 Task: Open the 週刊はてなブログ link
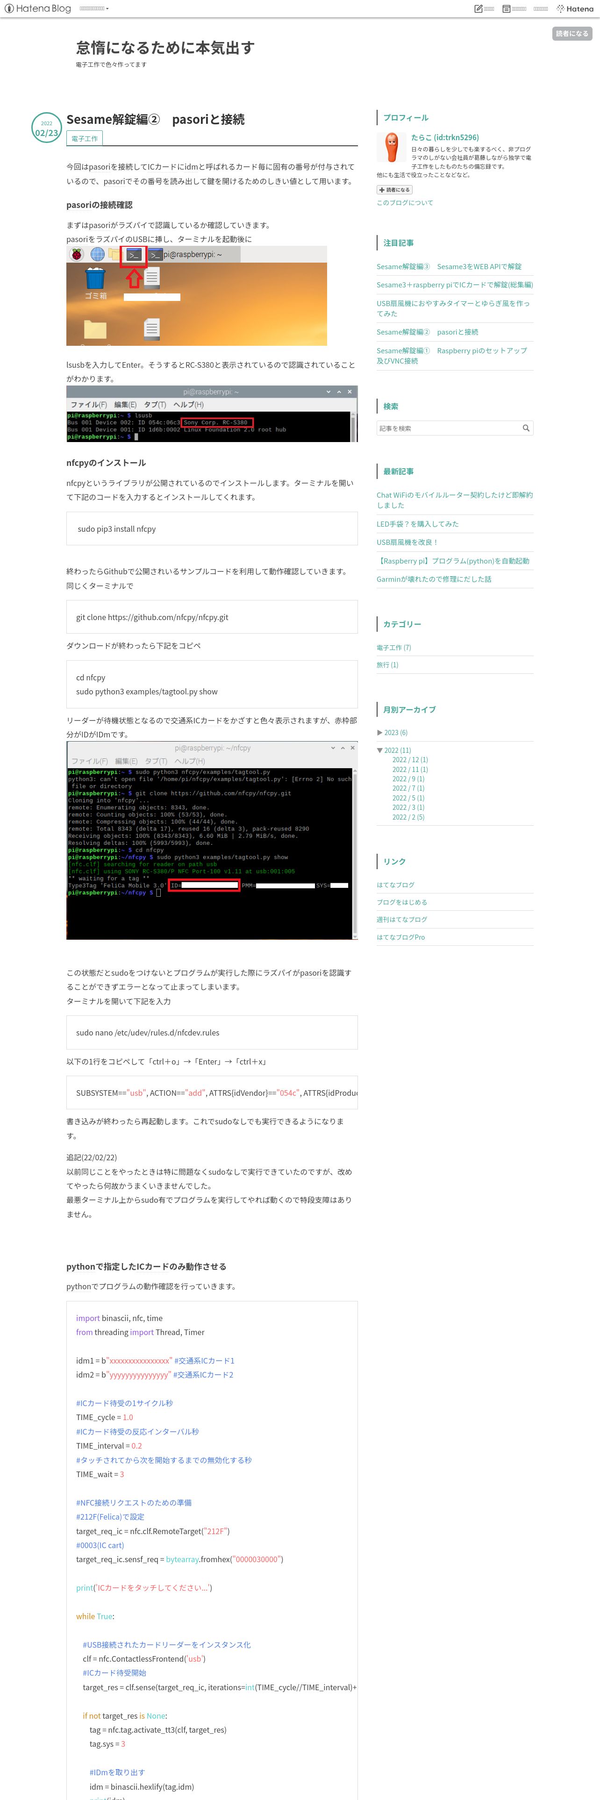pyautogui.click(x=401, y=920)
